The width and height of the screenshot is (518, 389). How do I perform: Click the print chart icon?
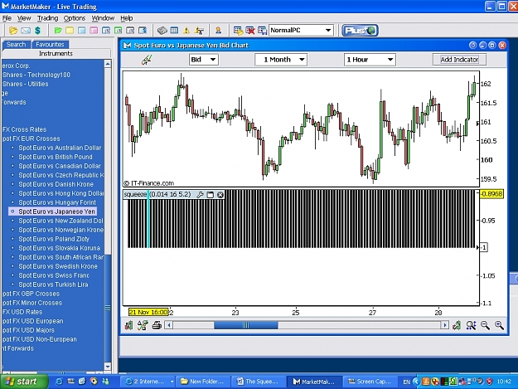tap(157, 325)
